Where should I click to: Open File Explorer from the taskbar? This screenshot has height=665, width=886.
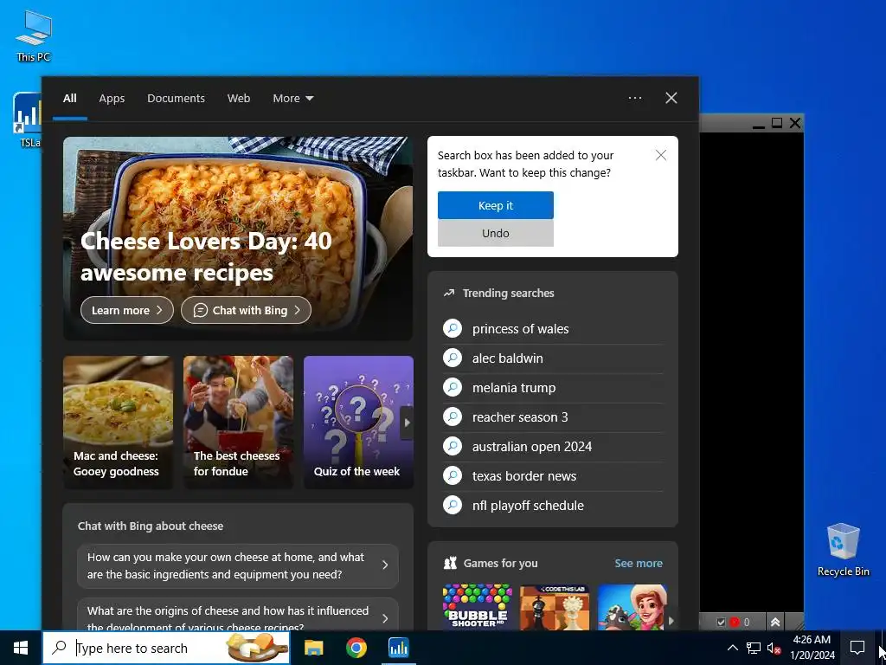tap(313, 648)
